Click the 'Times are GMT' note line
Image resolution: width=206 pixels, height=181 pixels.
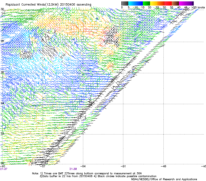pos(87,173)
